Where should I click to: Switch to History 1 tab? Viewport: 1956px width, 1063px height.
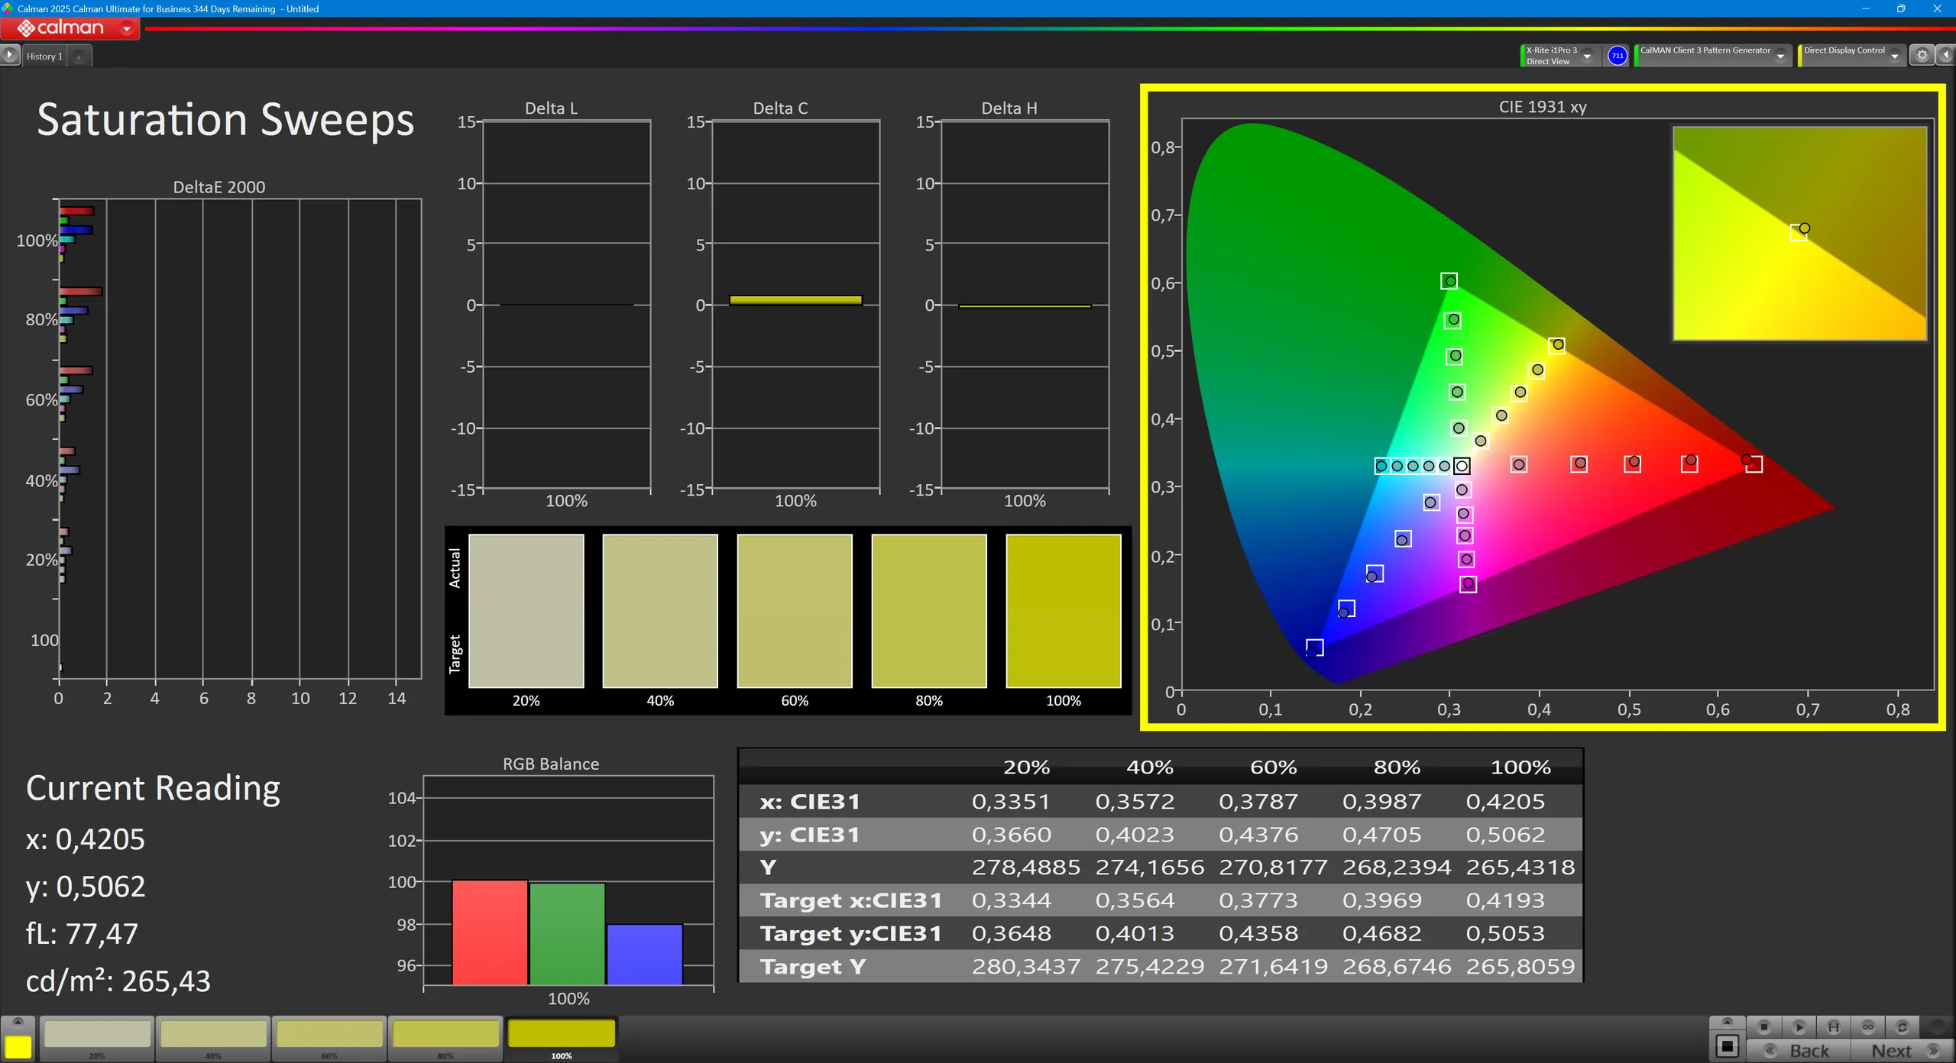coord(44,57)
